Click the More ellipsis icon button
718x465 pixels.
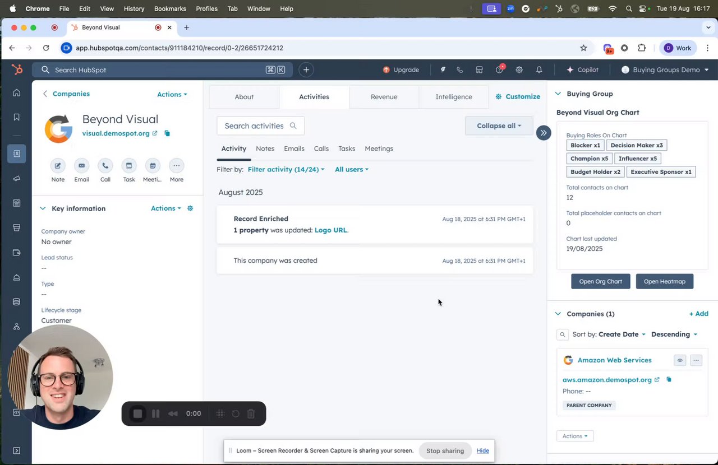pos(176,166)
